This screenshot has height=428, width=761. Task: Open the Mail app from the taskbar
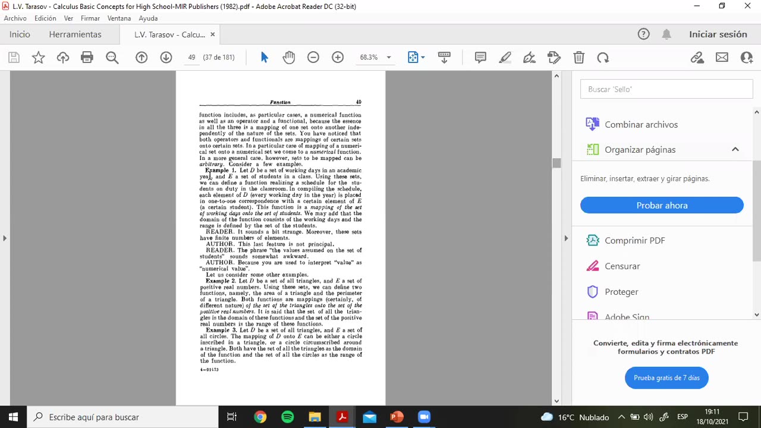[369, 417]
